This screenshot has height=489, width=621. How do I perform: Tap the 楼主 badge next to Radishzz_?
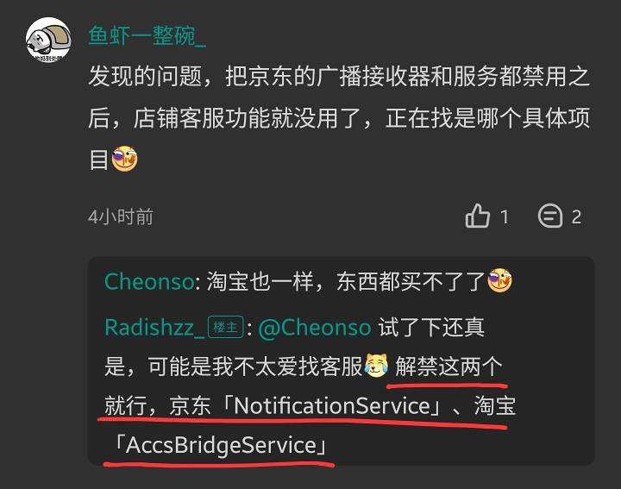tap(226, 328)
